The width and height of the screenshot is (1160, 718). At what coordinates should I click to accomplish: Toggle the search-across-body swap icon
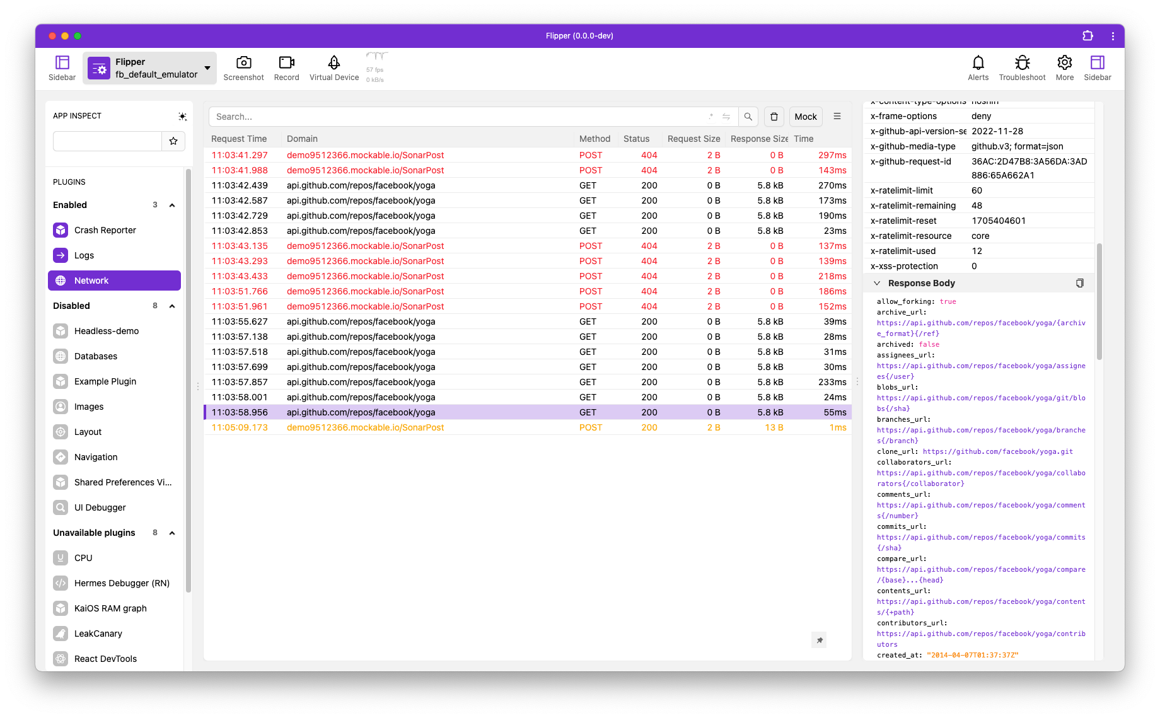pos(726,117)
